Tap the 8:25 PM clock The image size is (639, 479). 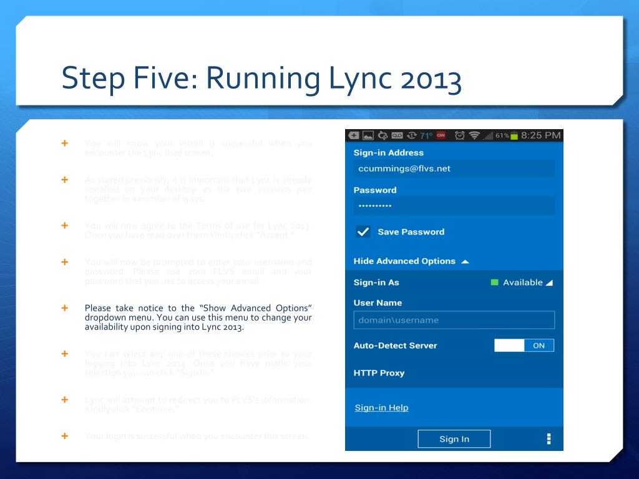click(541, 135)
